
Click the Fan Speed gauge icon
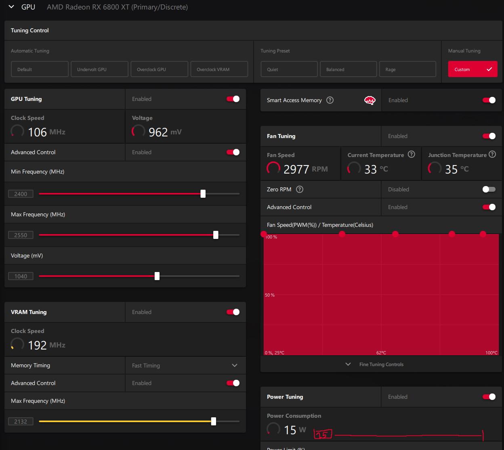pos(273,168)
